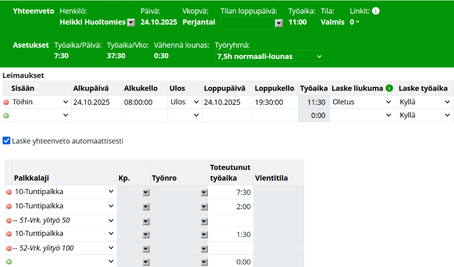This screenshot has width=454, height=267.
Task: Delete the 7:30 Tuntipalkka row
Action: [x=9, y=192]
